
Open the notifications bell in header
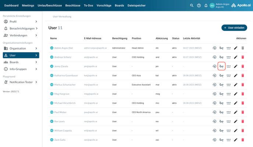pyautogui.click(x=206, y=6)
